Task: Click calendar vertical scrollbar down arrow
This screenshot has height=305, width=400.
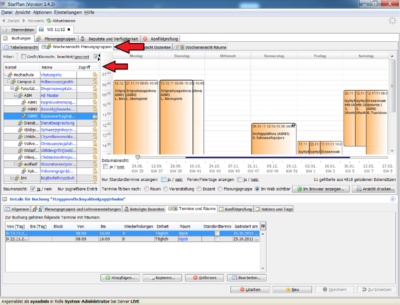Action: click(x=392, y=151)
